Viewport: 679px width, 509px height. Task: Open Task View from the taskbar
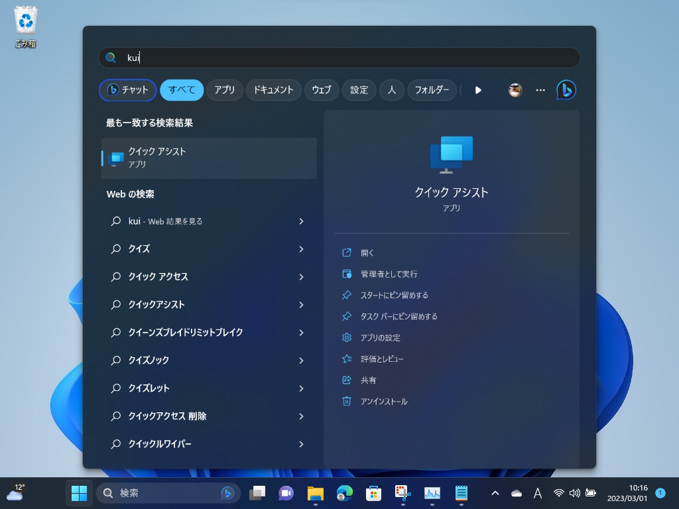coord(259,493)
